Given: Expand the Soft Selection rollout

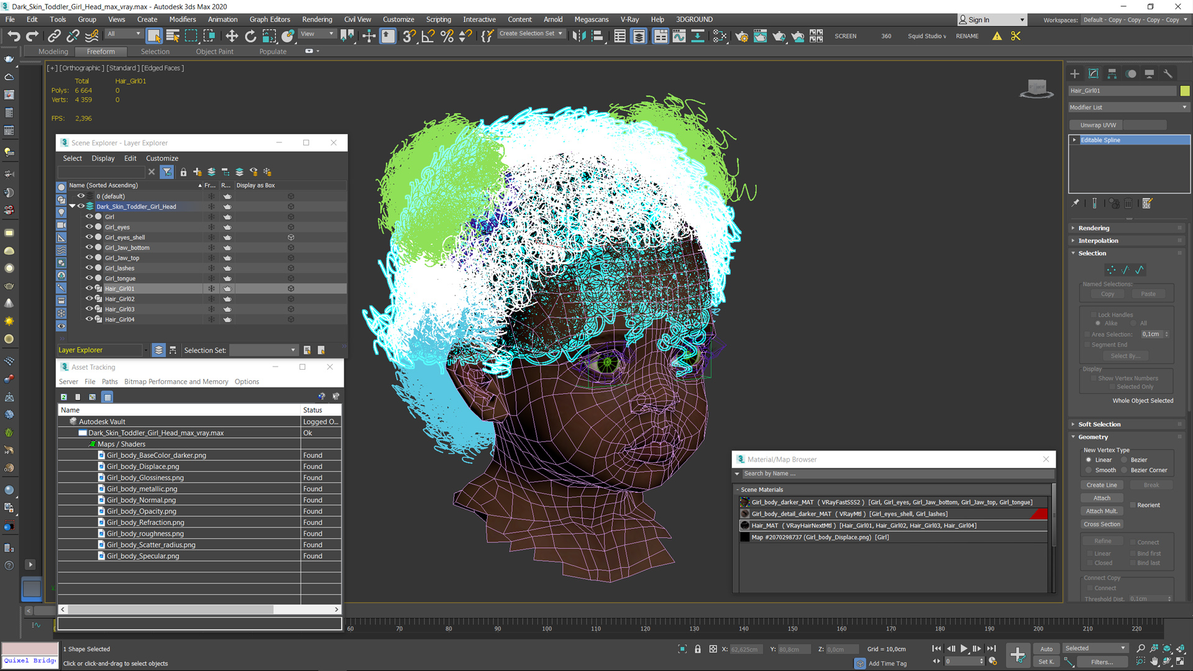Looking at the screenshot, I should point(1099,424).
